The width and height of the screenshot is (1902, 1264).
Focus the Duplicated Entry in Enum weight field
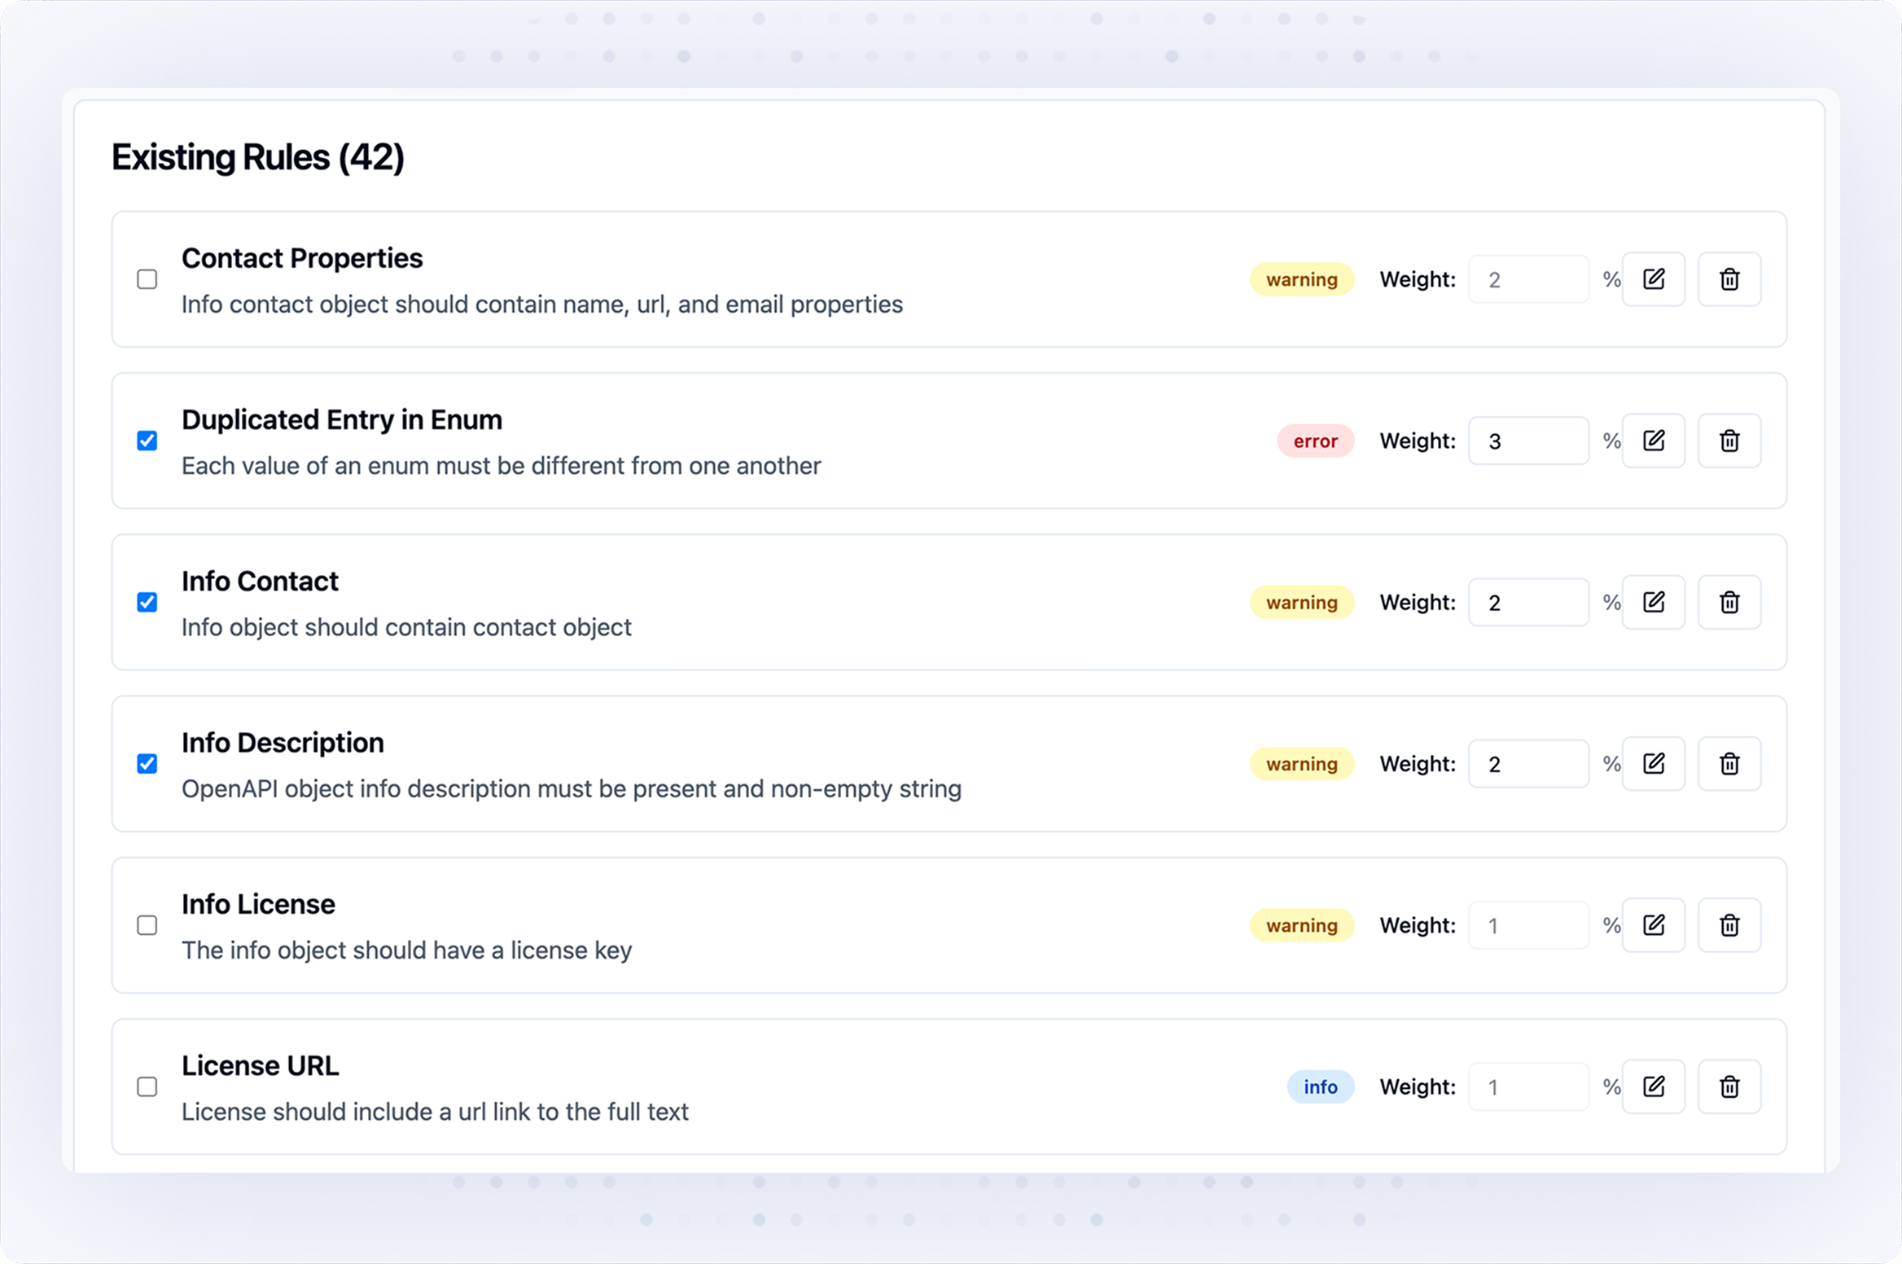pos(1527,441)
